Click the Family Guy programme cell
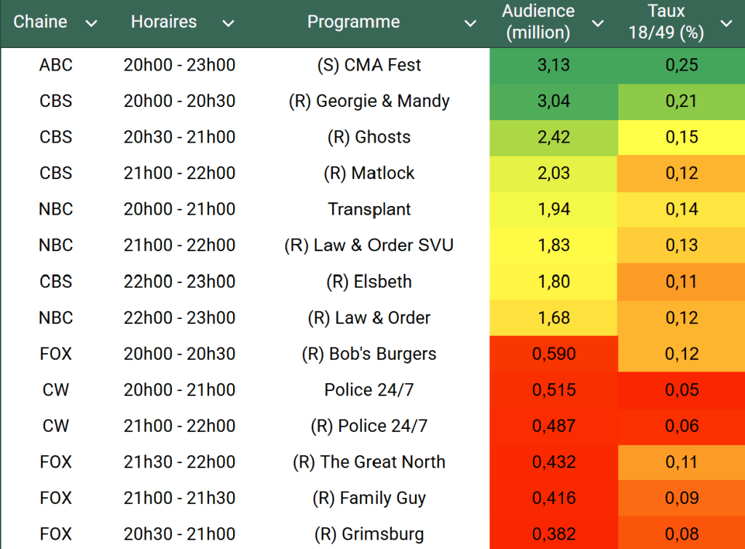 [x=369, y=499]
